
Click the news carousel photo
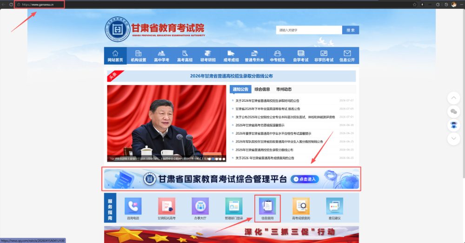pyautogui.click(x=166, y=123)
